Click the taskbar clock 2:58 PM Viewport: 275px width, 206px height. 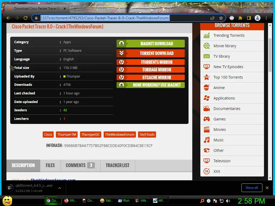coord(251,201)
